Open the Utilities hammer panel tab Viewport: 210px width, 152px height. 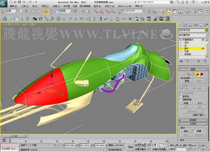[206, 25]
